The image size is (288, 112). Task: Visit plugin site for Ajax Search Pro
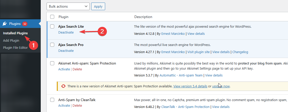(199, 52)
